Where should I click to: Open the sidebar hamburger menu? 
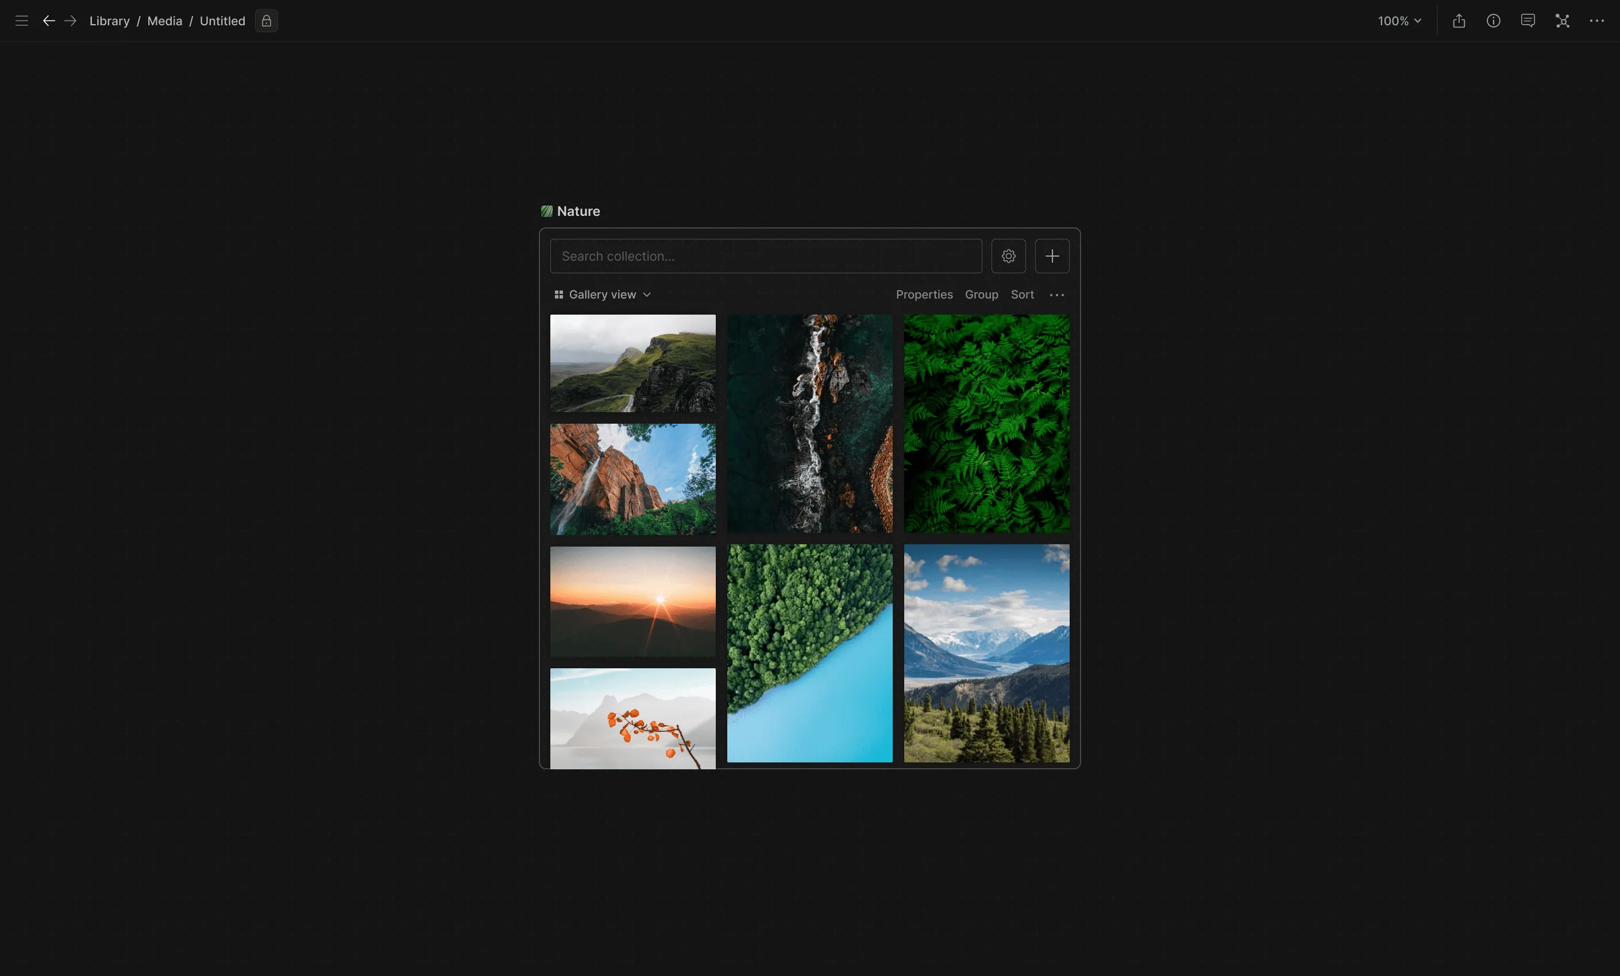click(22, 21)
